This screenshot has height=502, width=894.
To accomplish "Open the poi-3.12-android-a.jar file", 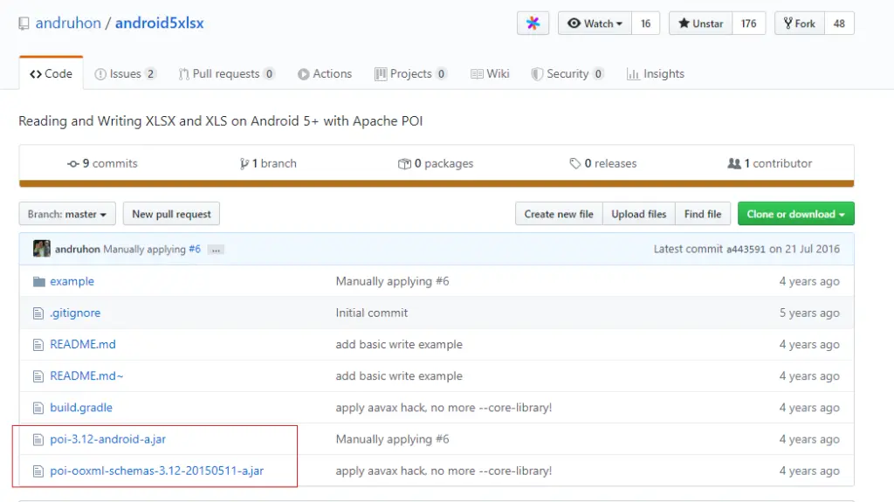I will coord(107,439).
